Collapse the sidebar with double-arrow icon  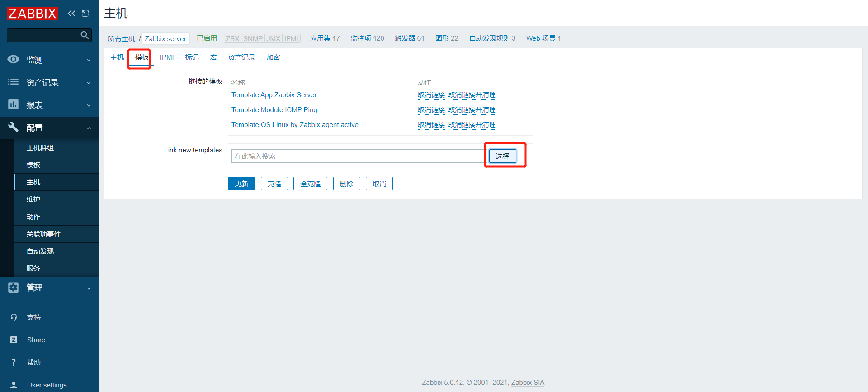click(x=71, y=14)
